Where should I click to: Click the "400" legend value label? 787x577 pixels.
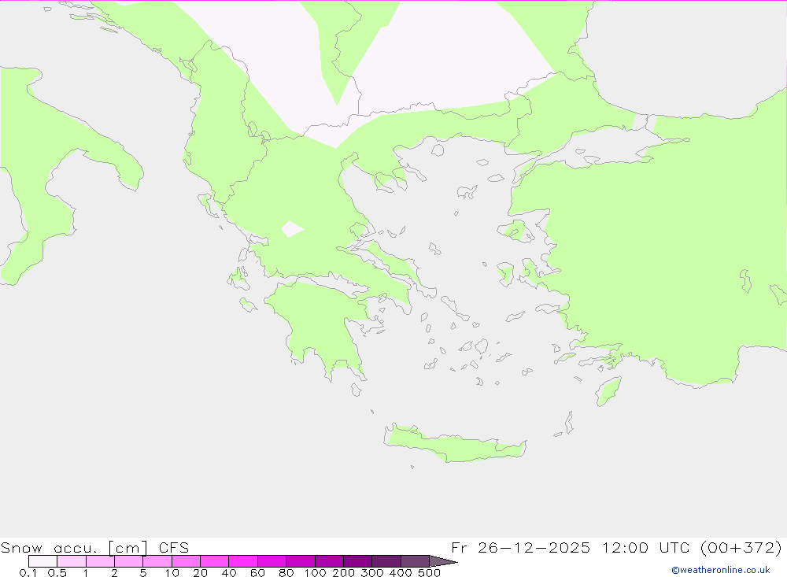pos(401,572)
